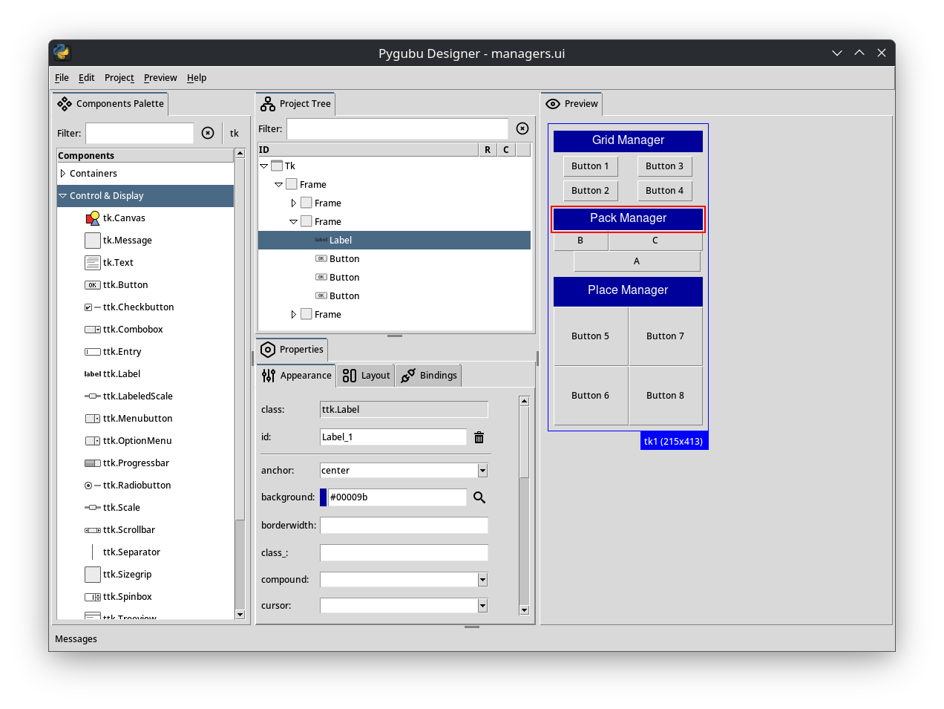Select the ttk.Button palette icon

pos(93,285)
